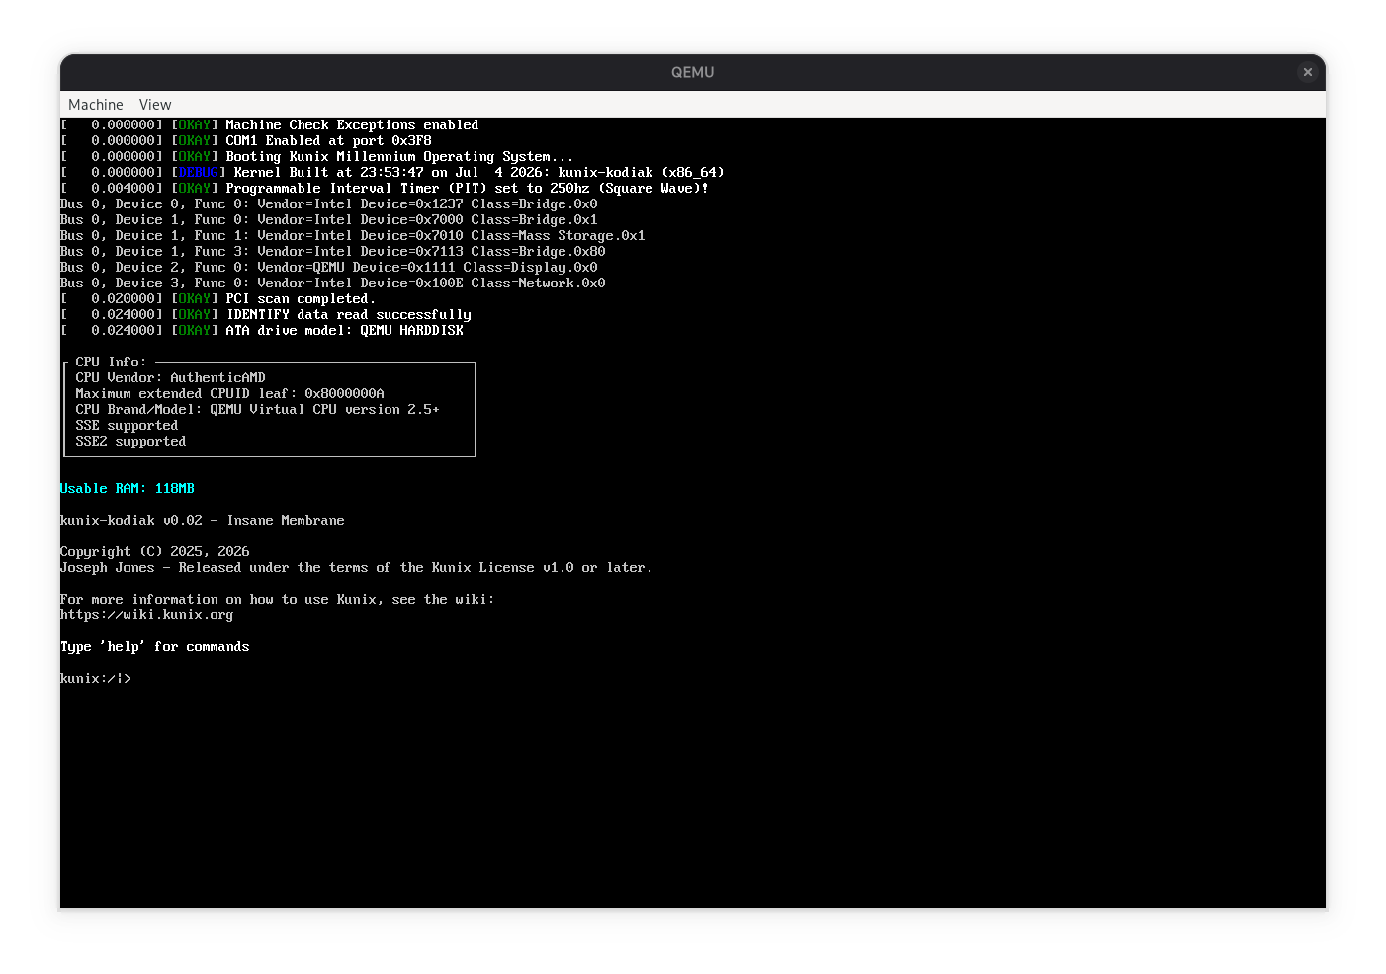Click the PCI line with Device=0x1237
This screenshot has height=974, width=1386.
pyautogui.click(x=329, y=204)
